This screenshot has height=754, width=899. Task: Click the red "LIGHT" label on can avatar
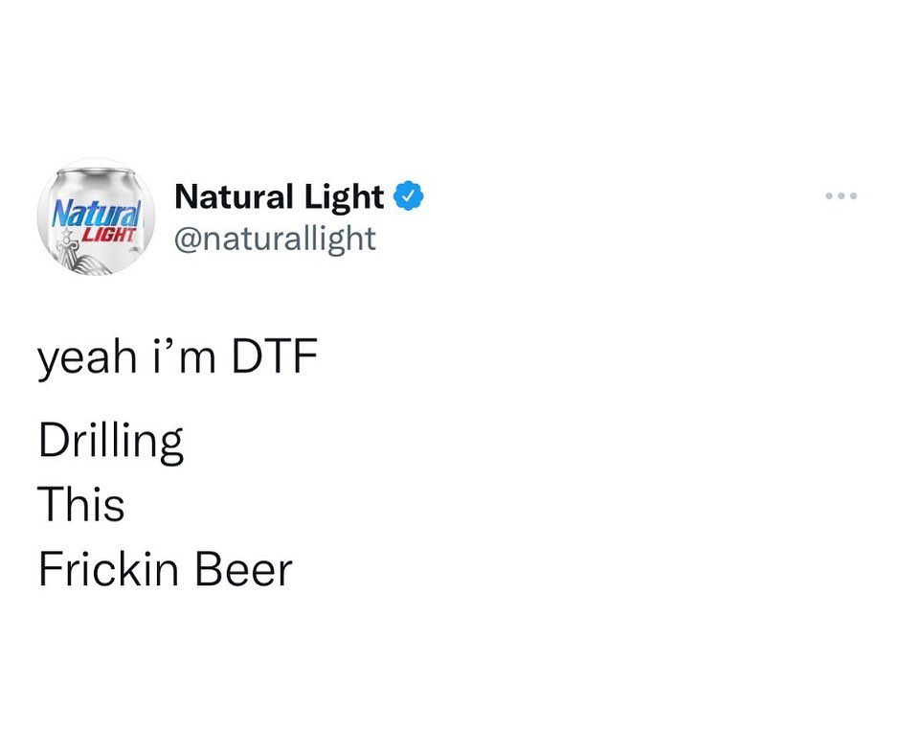pos(108,234)
